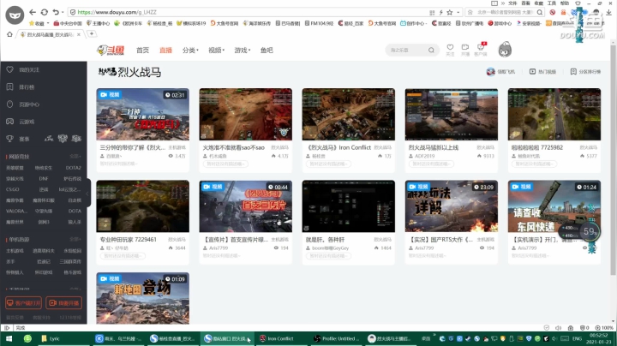The width and height of the screenshot is (617, 346).
Task: Open the 分区排行榜 link
Action: pos(585,72)
